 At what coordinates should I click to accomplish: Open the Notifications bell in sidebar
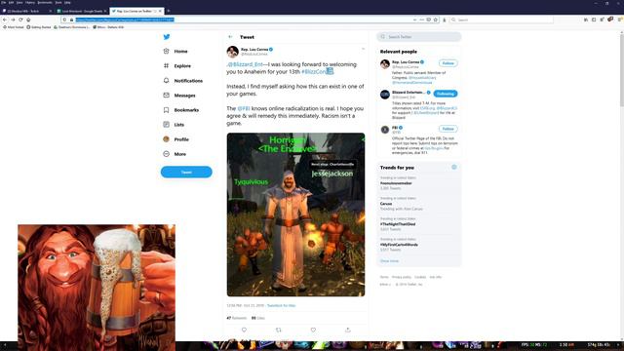(183, 81)
